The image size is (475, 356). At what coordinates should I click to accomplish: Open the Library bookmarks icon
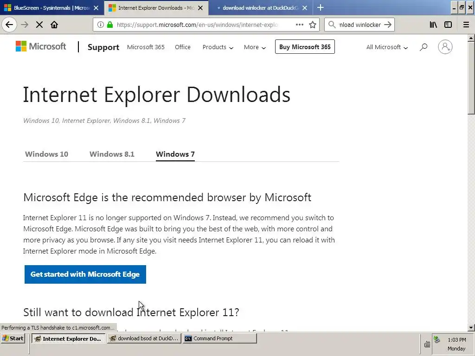[433, 25]
